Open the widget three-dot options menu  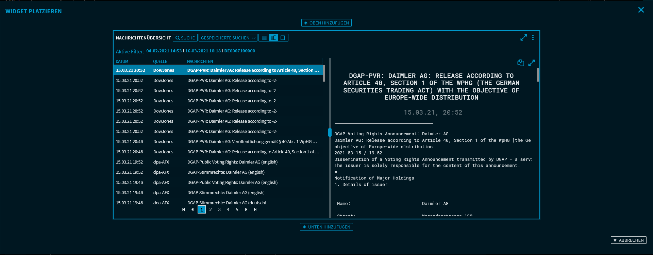click(x=533, y=38)
